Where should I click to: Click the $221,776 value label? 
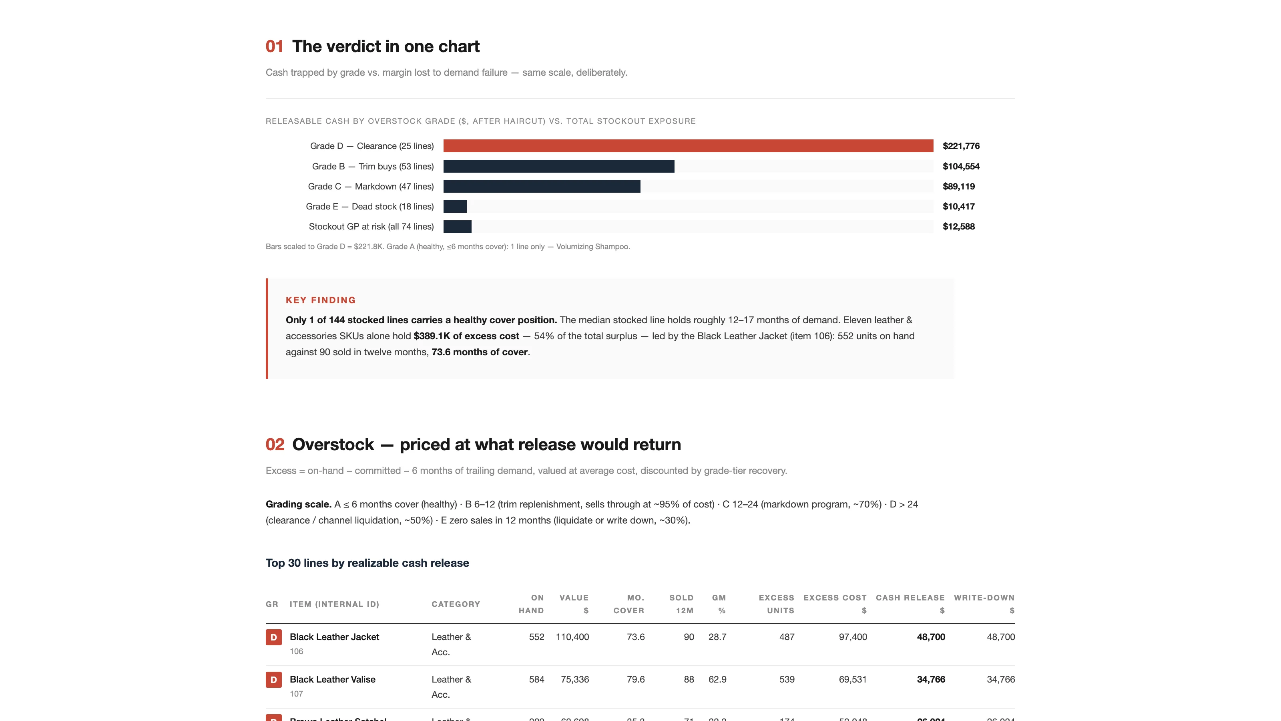(961, 146)
